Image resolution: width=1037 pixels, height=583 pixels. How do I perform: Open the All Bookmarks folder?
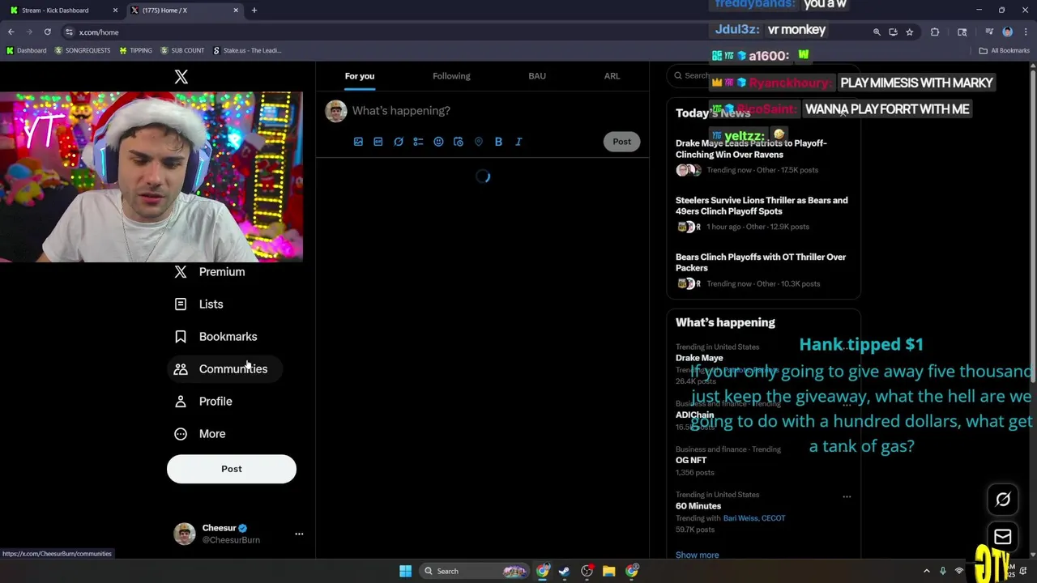coord(1004,50)
